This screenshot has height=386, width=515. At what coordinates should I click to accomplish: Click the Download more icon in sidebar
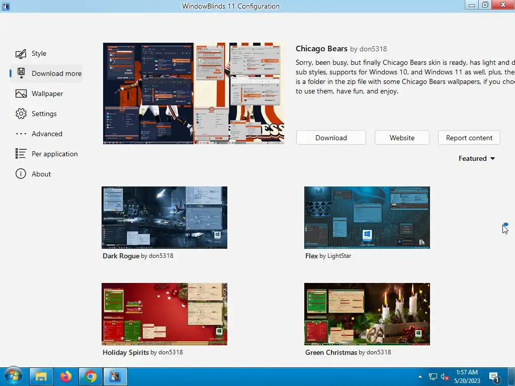point(21,73)
